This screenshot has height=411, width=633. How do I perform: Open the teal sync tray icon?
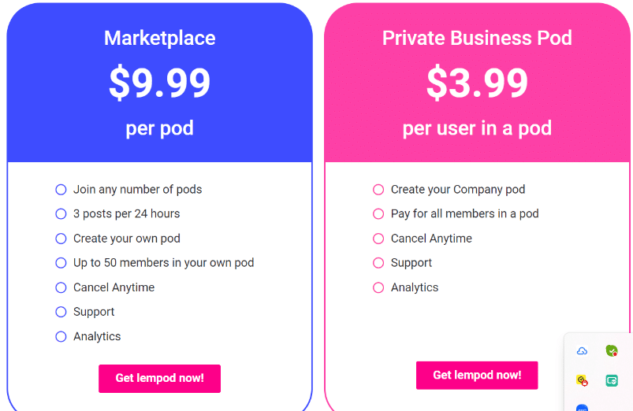click(612, 380)
